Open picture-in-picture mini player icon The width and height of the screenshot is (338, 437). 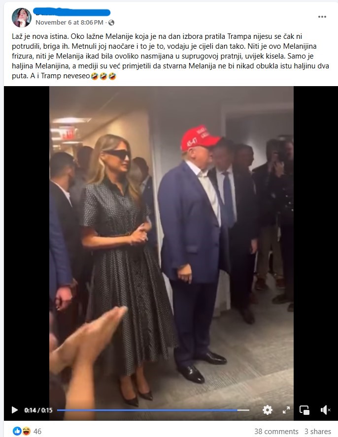pyautogui.click(x=304, y=410)
